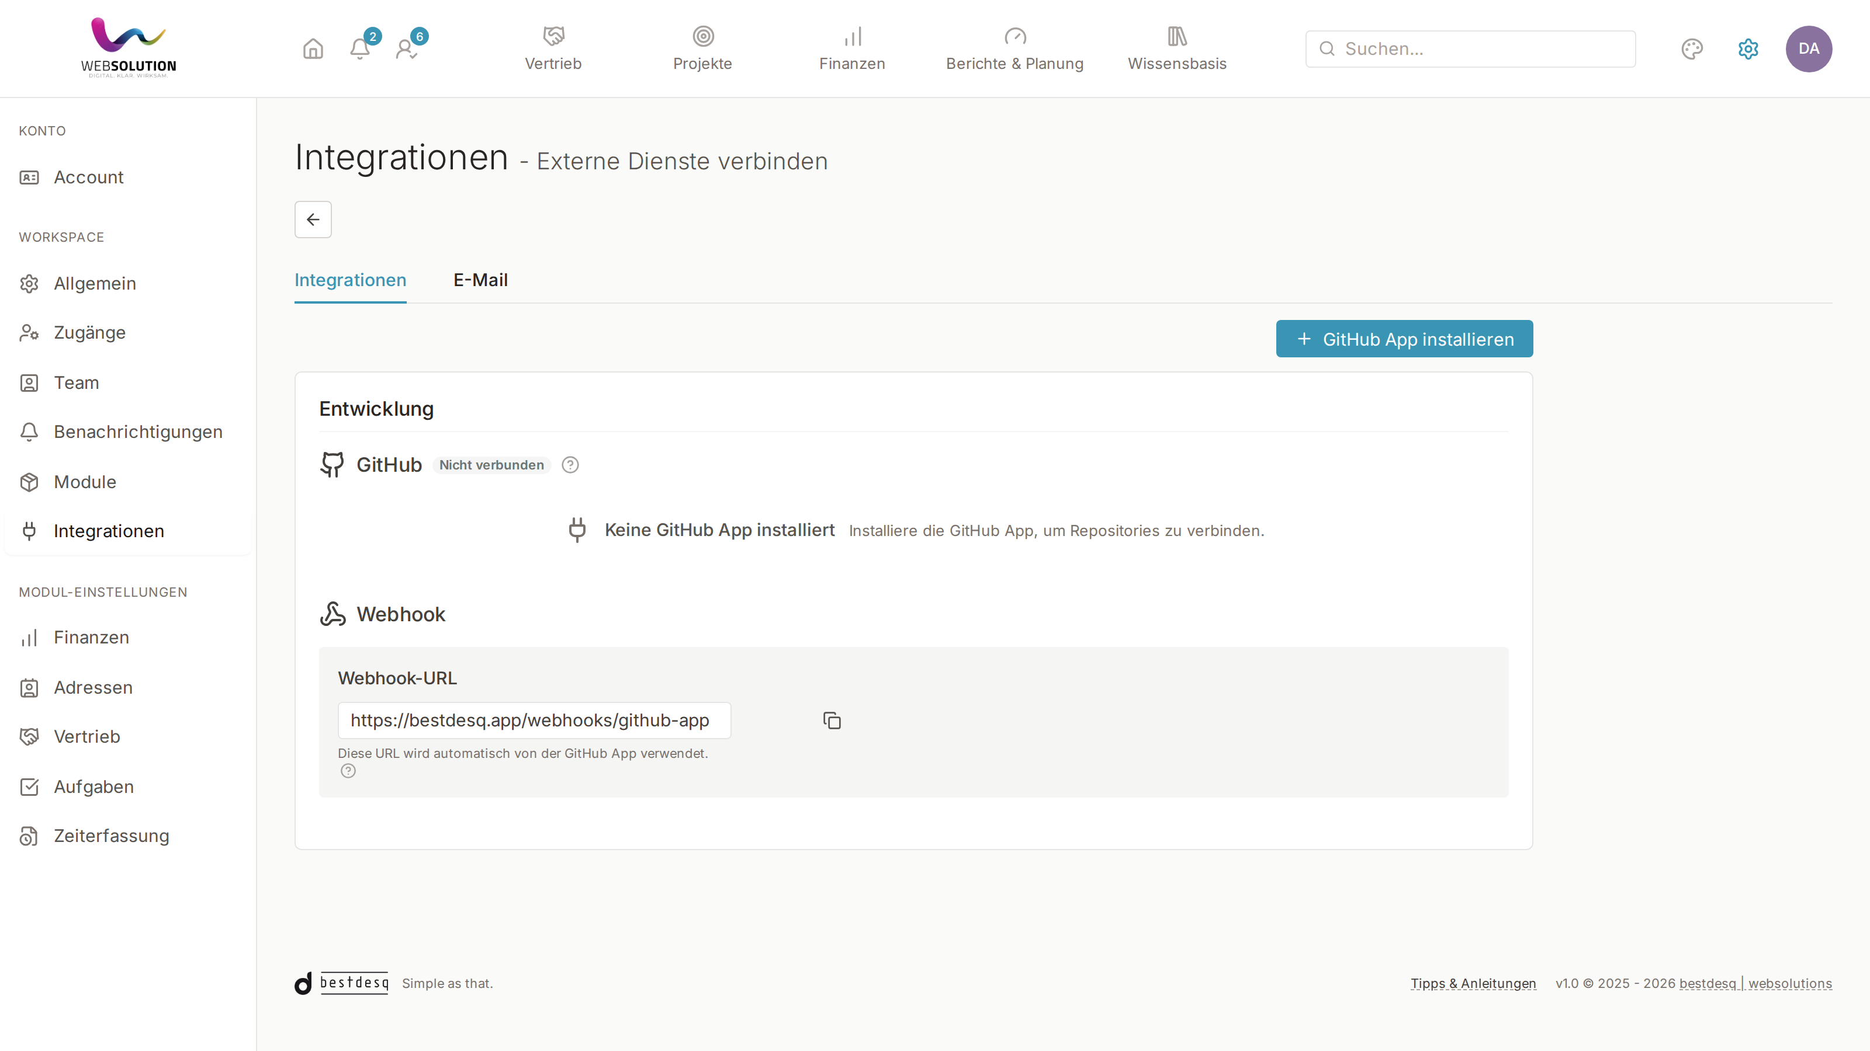Open Finanzen module settings in sidebar
This screenshot has height=1051, width=1870.
click(128, 638)
